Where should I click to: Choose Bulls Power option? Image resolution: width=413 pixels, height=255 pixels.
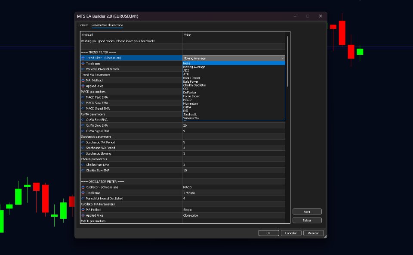(x=234, y=82)
